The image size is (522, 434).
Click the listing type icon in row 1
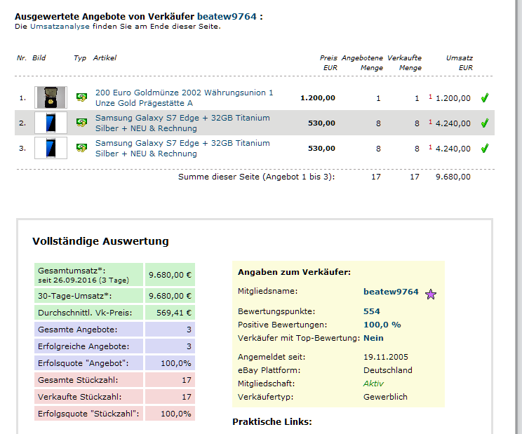81,97
